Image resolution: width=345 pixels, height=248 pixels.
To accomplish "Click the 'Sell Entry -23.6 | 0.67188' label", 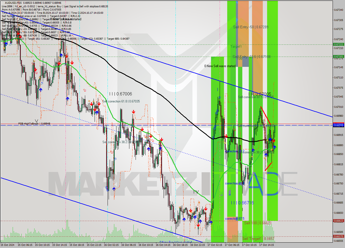I will [x=251, y=57].
